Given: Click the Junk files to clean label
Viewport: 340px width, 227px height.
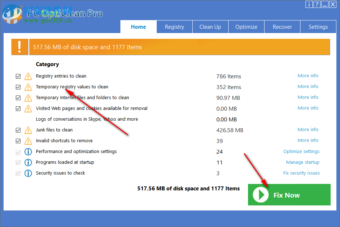Looking at the screenshot, I should 54,130.
